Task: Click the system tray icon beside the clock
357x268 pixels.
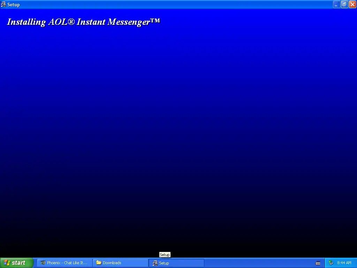Action: click(x=331, y=263)
